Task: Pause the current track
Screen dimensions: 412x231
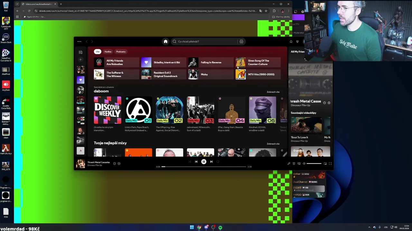Action: [x=204, y=162]
